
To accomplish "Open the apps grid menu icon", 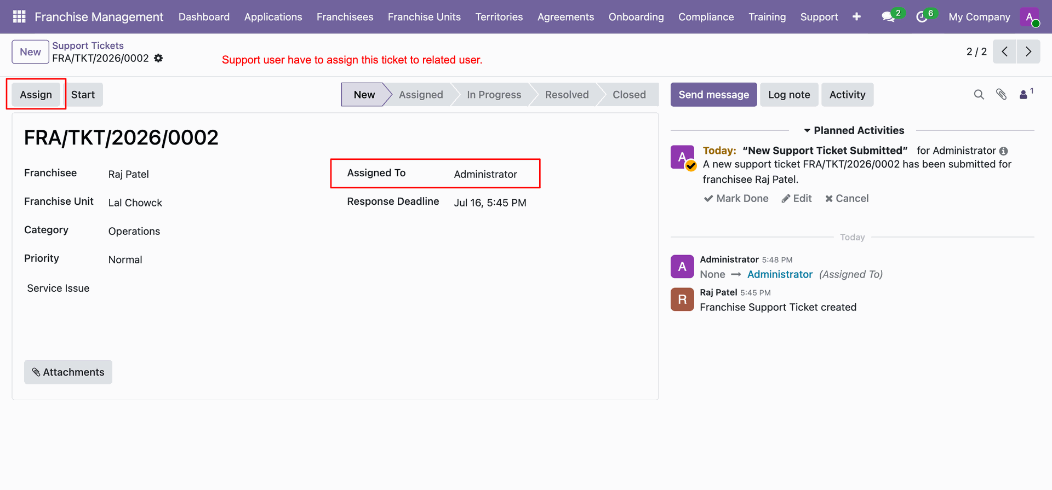I will tap(19, 17).
